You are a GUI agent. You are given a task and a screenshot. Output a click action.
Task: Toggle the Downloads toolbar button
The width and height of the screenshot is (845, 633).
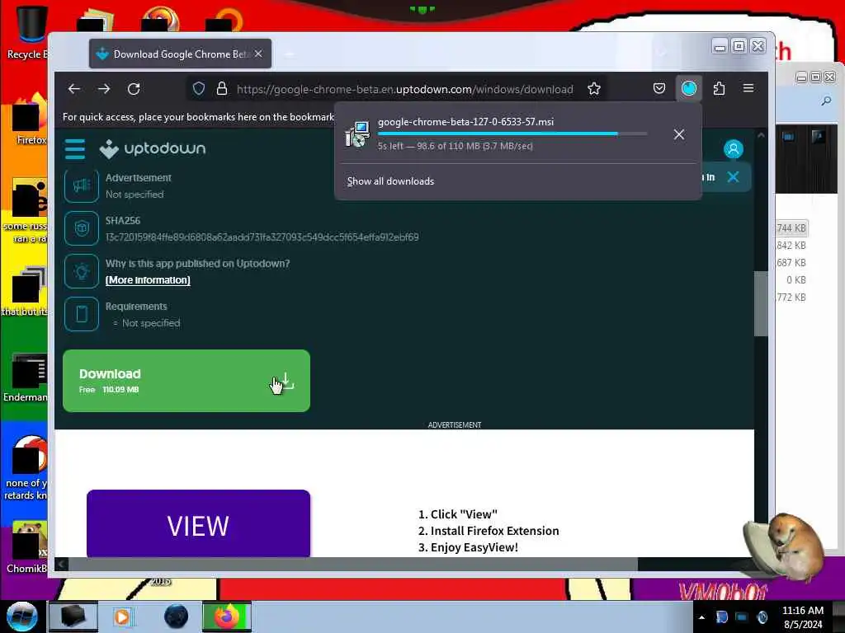tap(689, 89)
